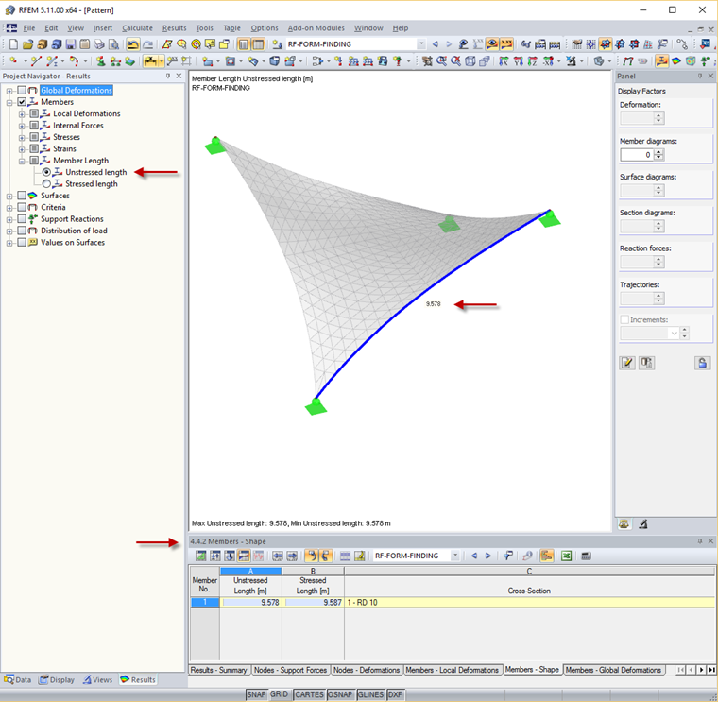This screenshot has height=702, width=718.
Task: Enable the Support Reactions checkbox
Action: click(x=22, y=219)
